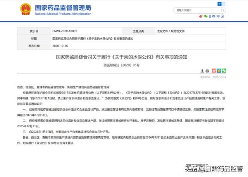Select the Chinese 中 language button
248x177 pixels.
(219, 4)
